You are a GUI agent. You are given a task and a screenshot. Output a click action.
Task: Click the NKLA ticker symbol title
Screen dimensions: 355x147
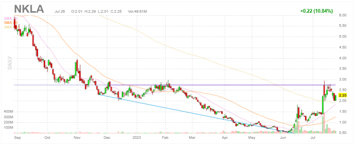29,9
